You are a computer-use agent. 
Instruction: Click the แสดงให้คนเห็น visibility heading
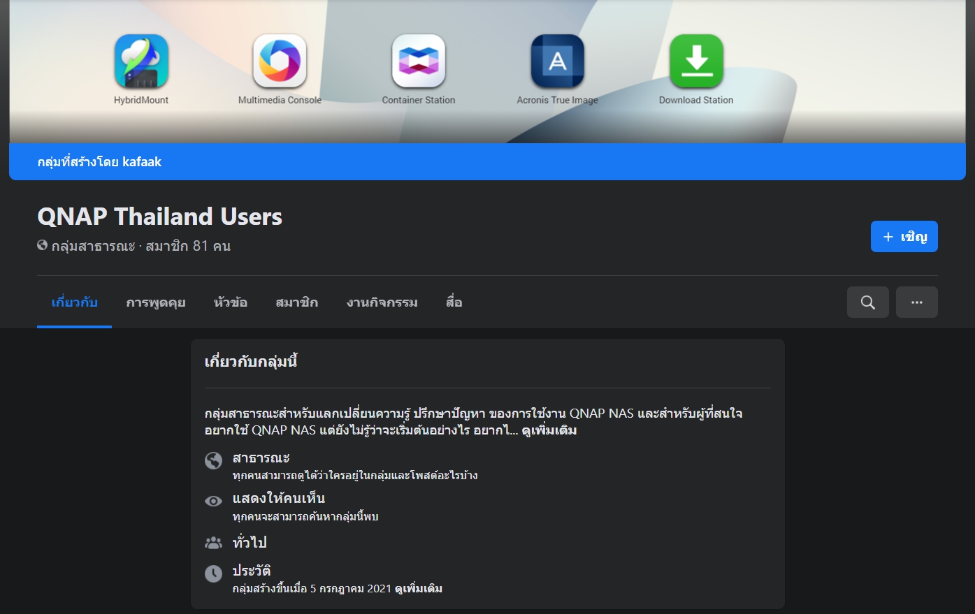point(279,498)
